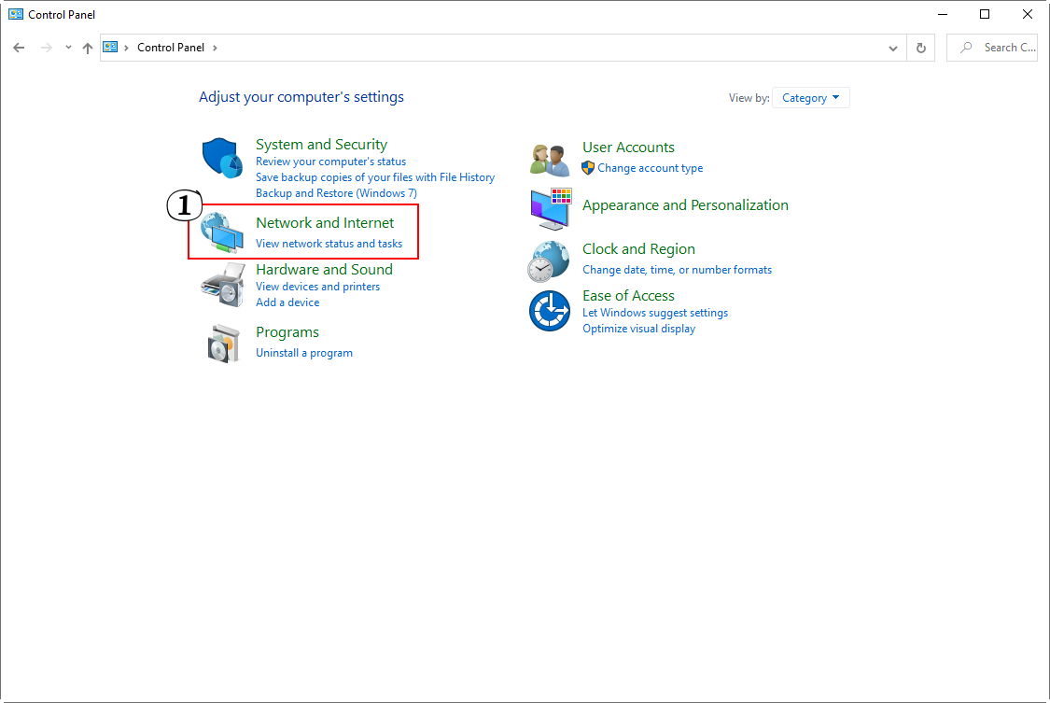Open View network status and tasks
The width and height of the screenshot is (1050, 703).
329,244
